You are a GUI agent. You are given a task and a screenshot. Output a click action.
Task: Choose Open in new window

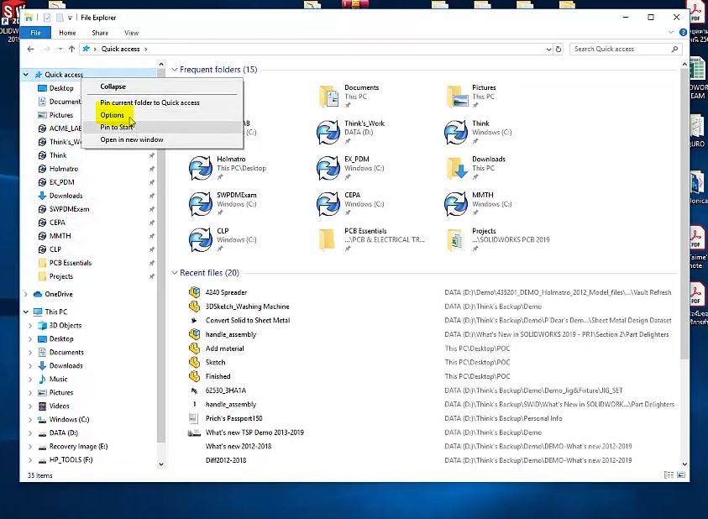(163, 139)
